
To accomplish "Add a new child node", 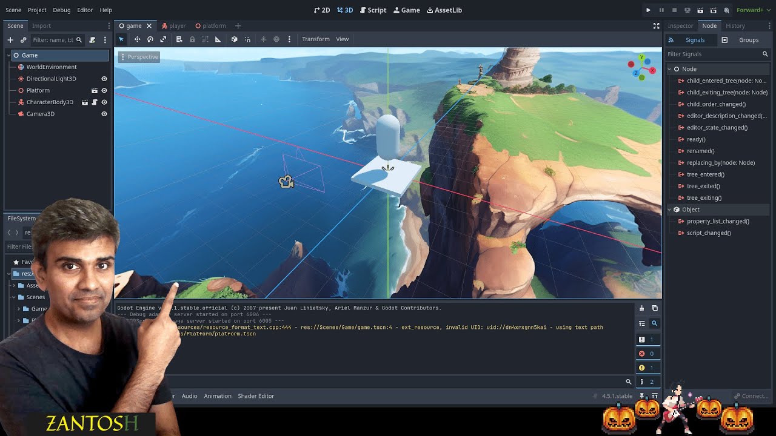I will point(10,40).
